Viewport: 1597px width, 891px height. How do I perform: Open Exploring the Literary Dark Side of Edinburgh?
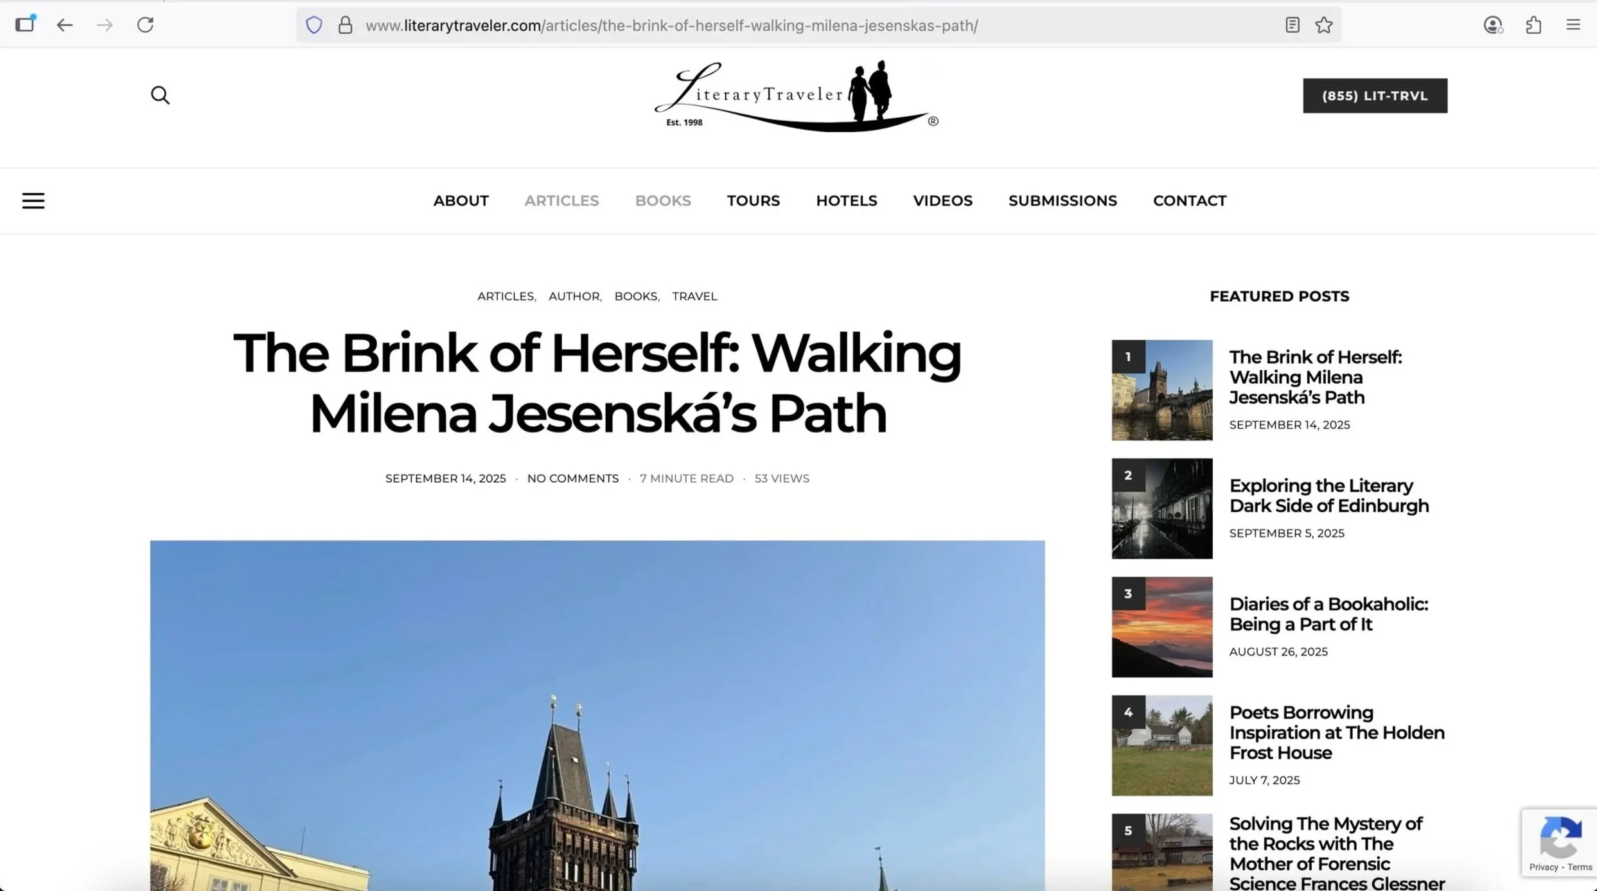click(1328, 496)
